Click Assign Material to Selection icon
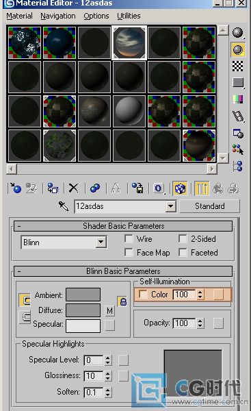 pos(53,188)
